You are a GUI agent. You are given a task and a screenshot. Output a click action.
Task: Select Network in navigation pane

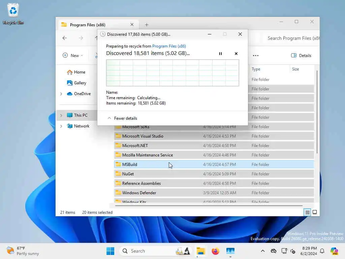point(78,126)
